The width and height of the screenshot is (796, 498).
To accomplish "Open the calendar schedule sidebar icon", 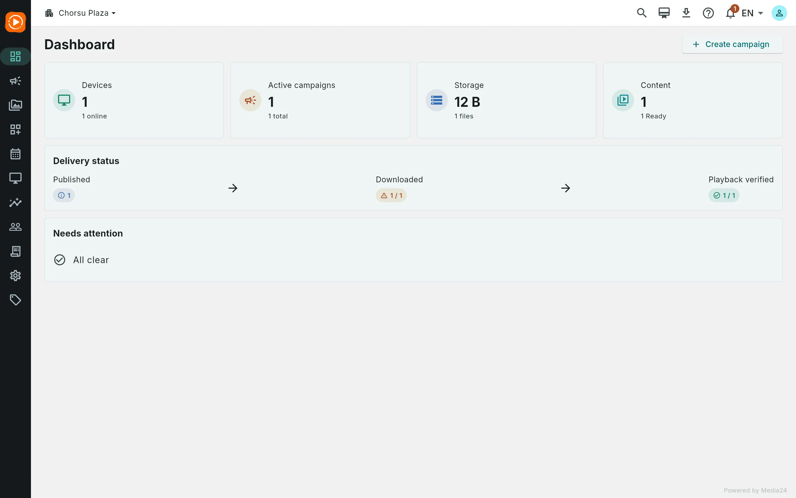I will 15,154.
